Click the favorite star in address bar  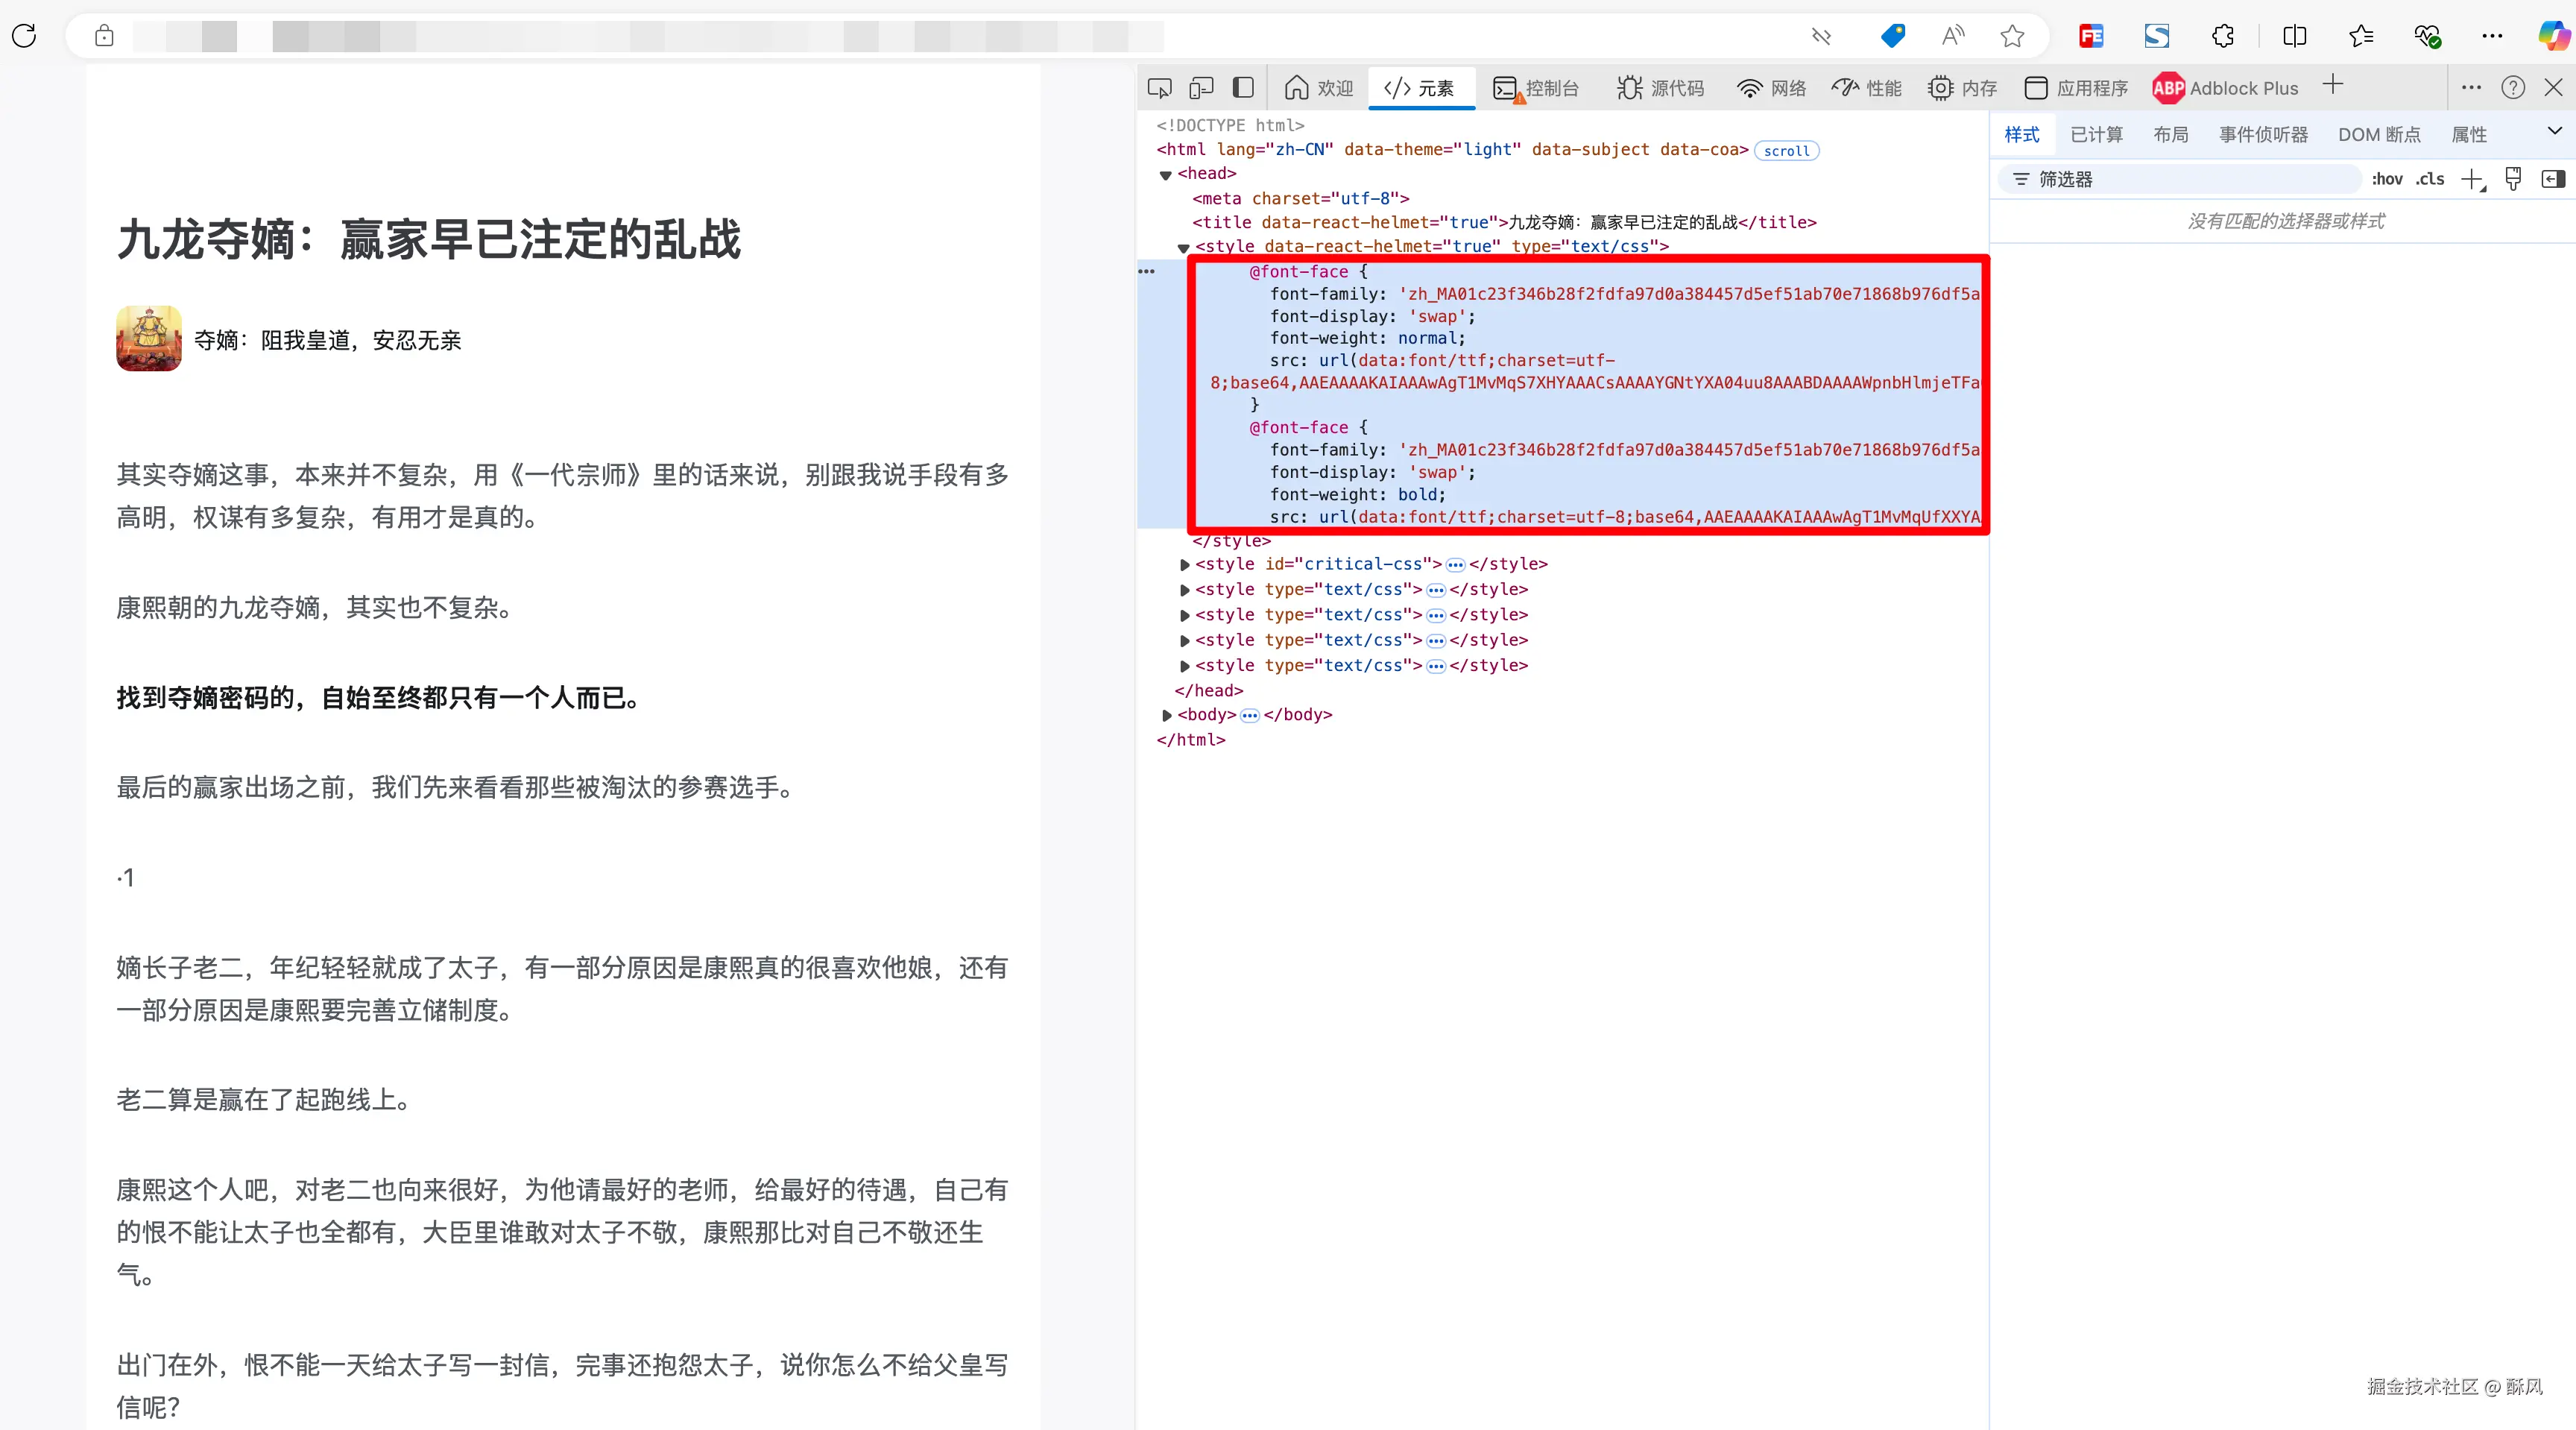2012,36
